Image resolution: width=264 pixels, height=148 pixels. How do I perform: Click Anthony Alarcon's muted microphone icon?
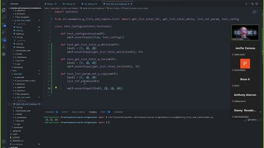click(x=233, y=102)
